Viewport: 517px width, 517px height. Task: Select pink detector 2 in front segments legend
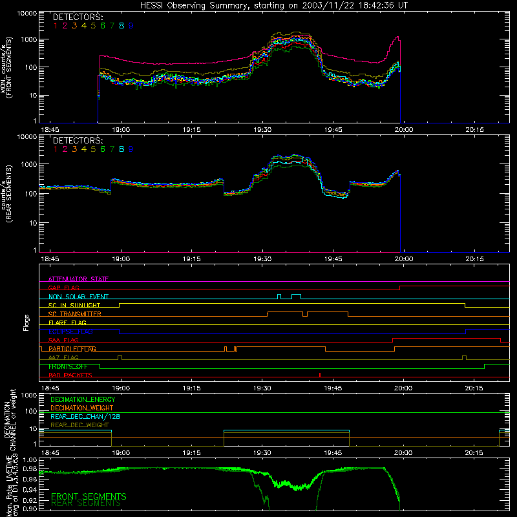pos(65,26)
